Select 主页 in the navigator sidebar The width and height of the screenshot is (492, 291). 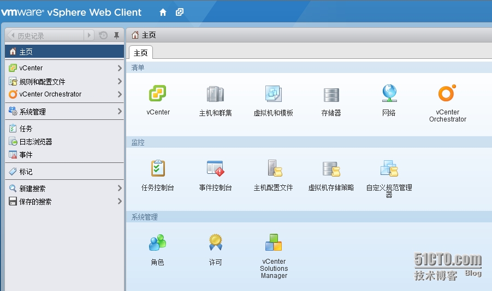64,52
